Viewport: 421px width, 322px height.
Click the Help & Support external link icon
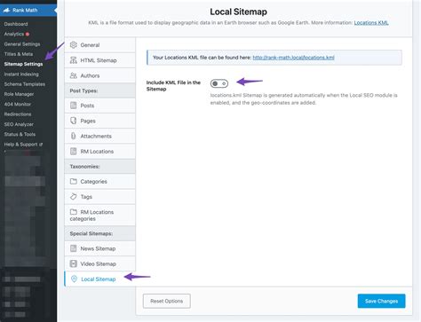41,145
